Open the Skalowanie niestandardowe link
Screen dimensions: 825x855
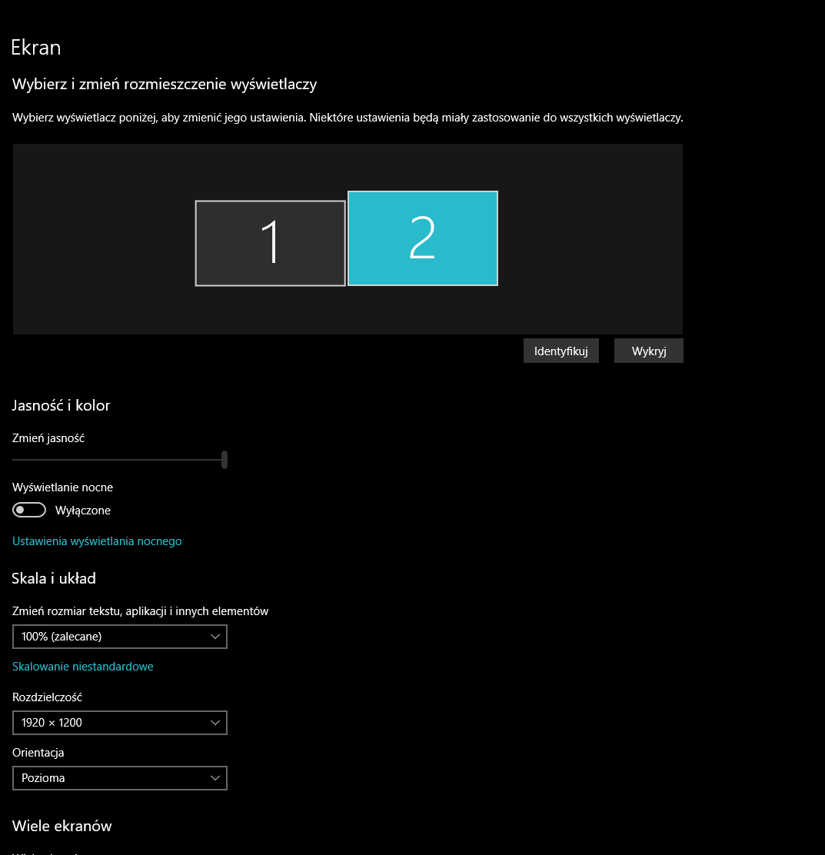(83, 667)
